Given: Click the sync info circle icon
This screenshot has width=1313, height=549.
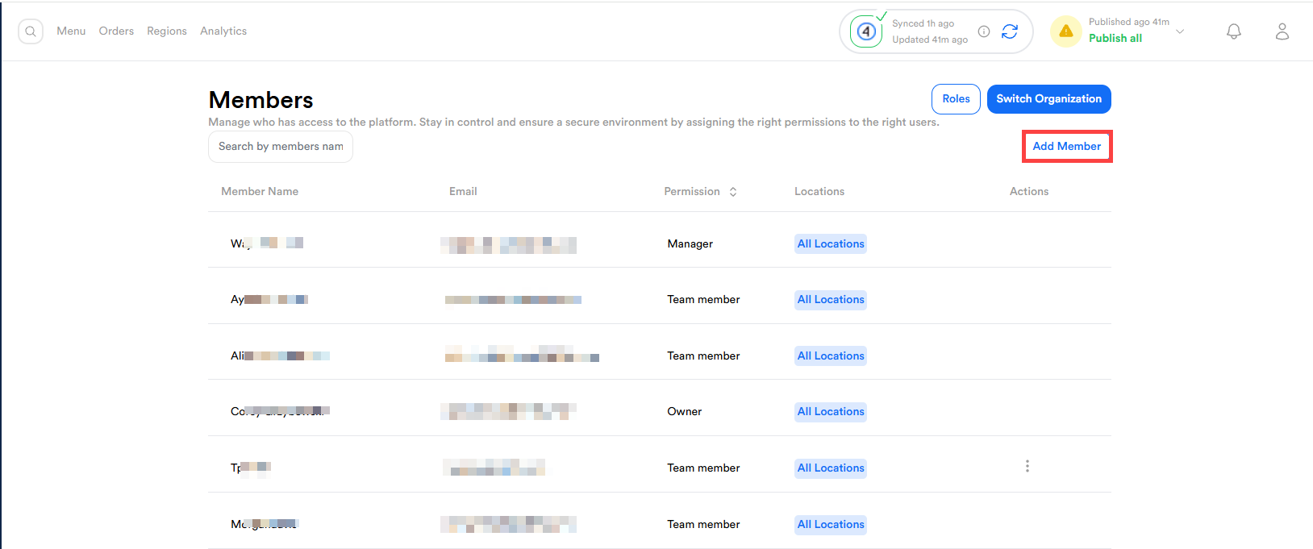Looking at the screenshot, I should 984,31.
